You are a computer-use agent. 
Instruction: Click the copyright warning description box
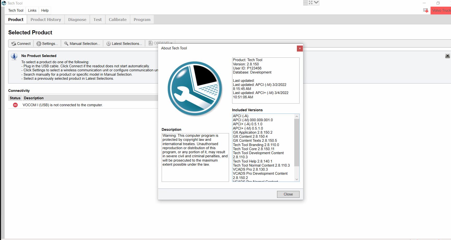coord(195,157)
